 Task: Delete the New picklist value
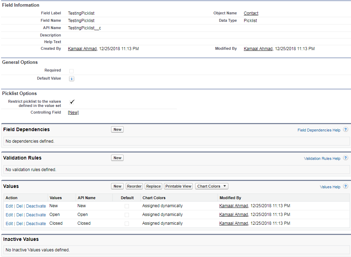(19, 206)
